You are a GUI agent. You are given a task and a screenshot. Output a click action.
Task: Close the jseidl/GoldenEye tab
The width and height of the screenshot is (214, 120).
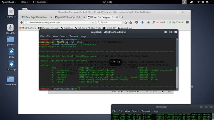[84, 17]
